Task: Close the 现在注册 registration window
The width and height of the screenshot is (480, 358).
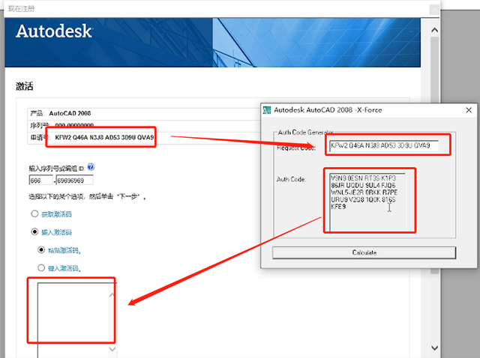Action: coord(434,10)
